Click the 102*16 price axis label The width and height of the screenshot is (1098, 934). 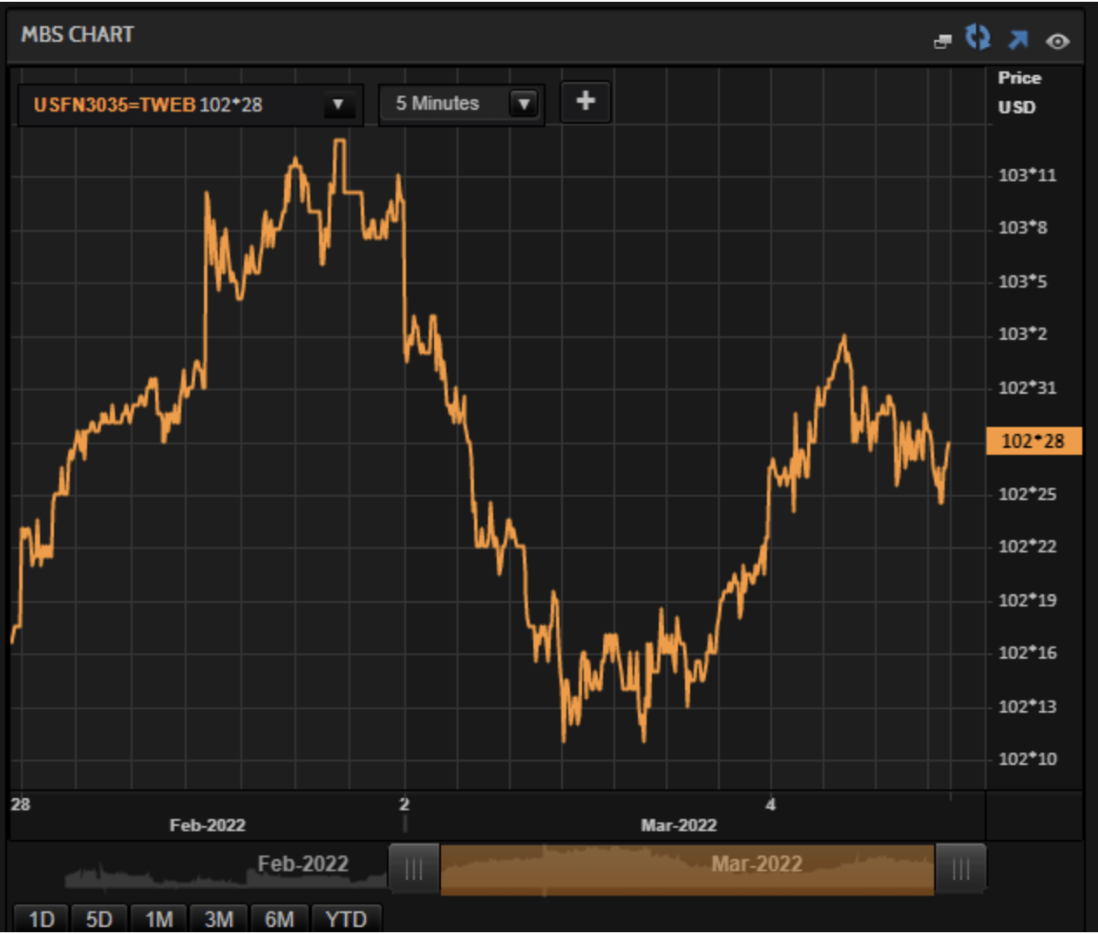pyautogui.click(x=1027, y=653)
